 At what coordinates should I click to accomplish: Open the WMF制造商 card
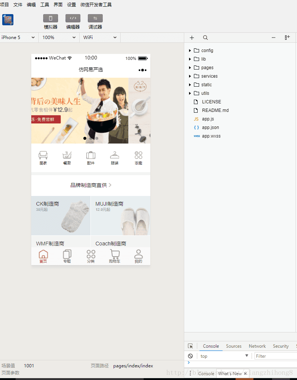(x=61, y=242)
